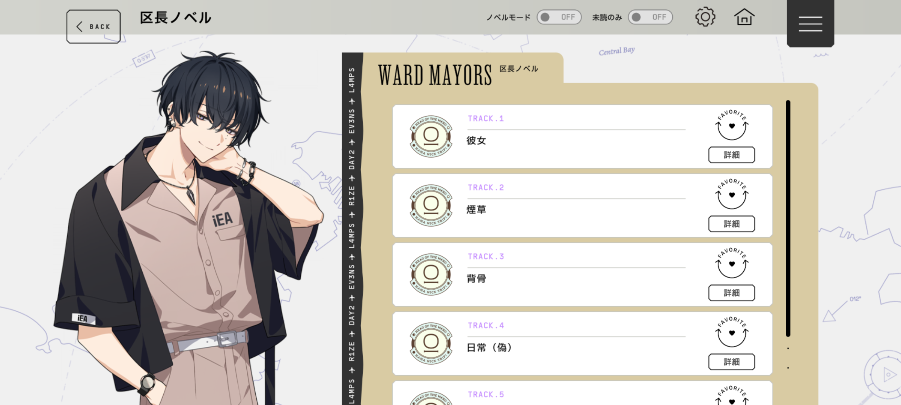Click the BACK button
901x405 pixels.
click(93, 27)
